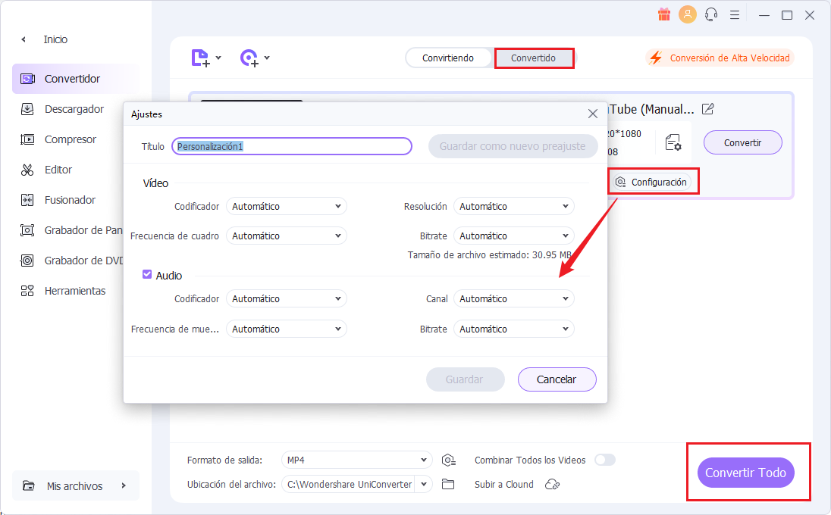Toggle Combinar Todos los Videos switch
831x515 pixels.
pyautogui.click(x=605, y=460)
